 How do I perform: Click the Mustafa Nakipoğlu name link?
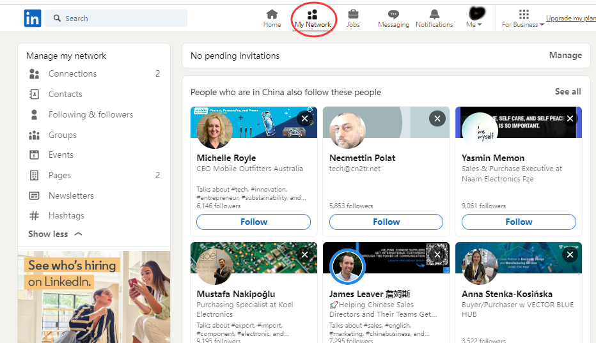(x=236, y=294)
